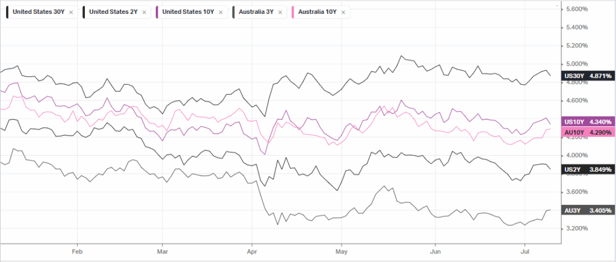The width and height of the screenshot is (616, 262).
Task: Click the AU10Y 4.290% price label
Action: click(588, 132)
